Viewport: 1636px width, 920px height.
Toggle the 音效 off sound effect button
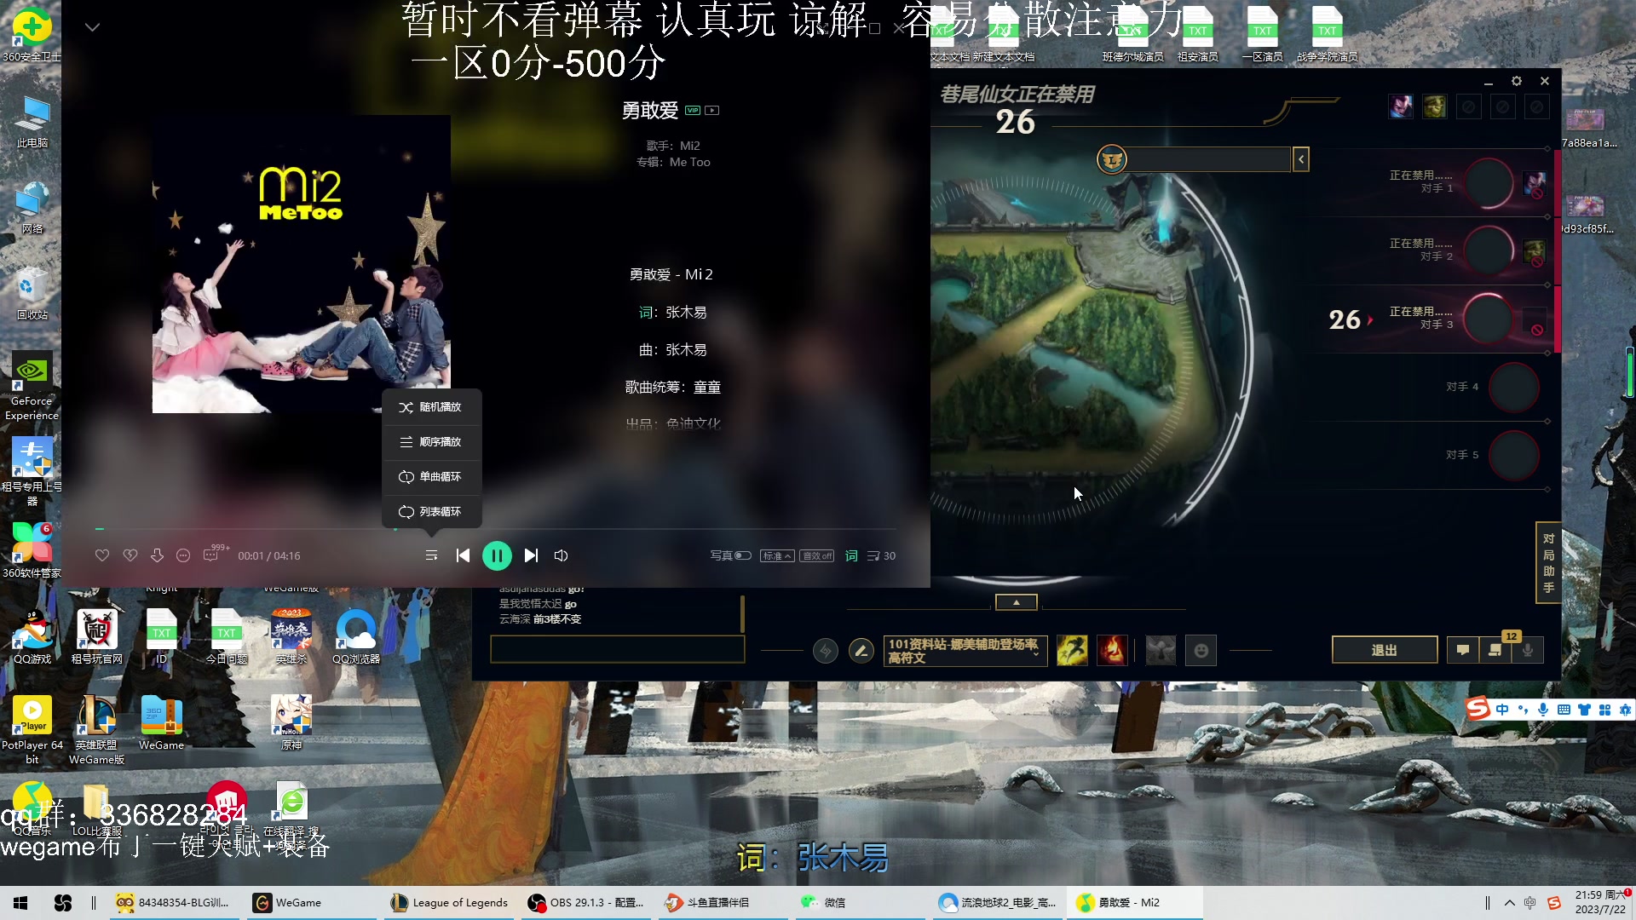(817, 555)
